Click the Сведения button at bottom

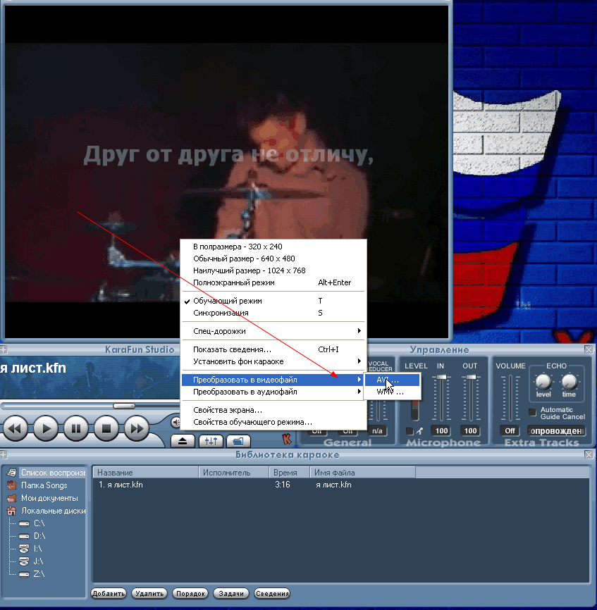pos(271,594)
